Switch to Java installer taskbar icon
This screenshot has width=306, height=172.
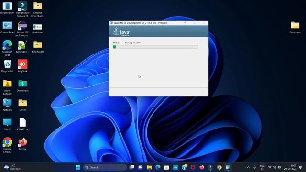(228, 167)
